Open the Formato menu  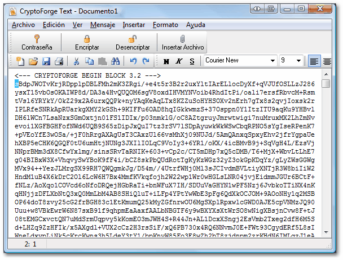(165, 25)
